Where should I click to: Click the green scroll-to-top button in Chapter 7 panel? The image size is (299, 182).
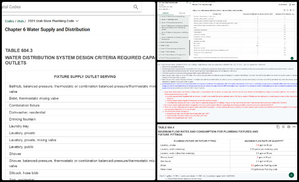coord(292,58)
